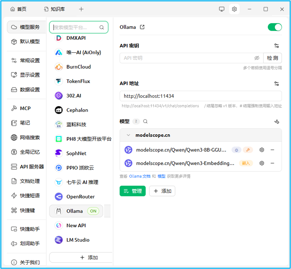
Task: Select 七牛云 AI 推理 provider
Action: pyautogui.click(x=80, y=182)
